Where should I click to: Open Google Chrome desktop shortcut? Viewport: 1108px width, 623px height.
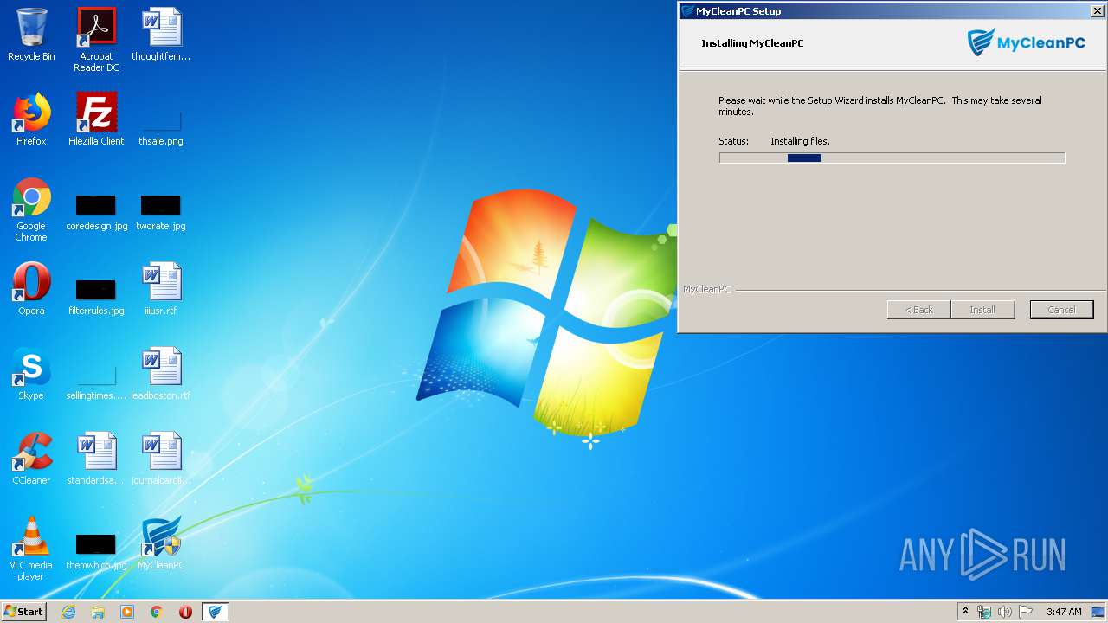pos(31,209)
